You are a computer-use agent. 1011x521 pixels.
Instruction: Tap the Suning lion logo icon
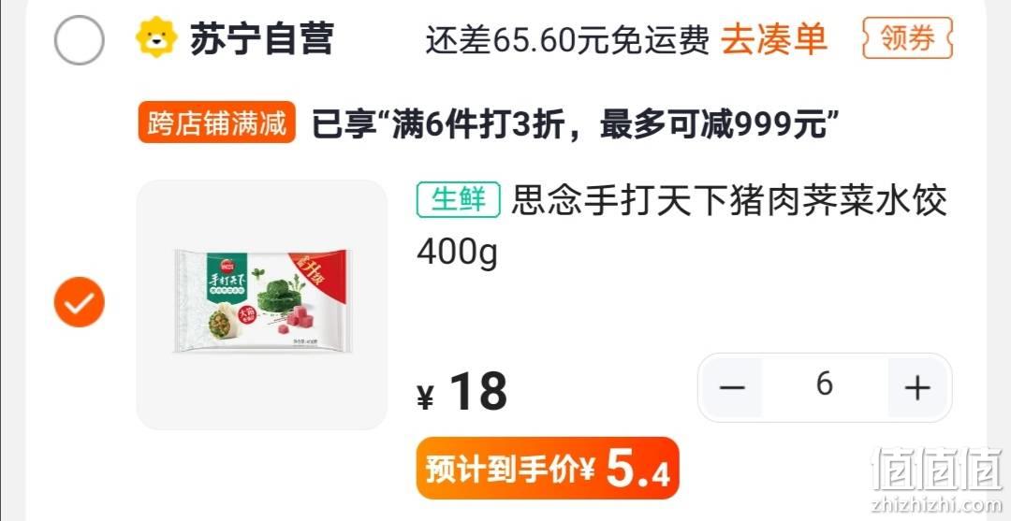(156, 38)
